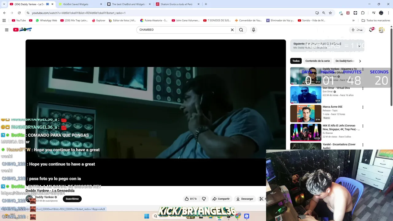Screen dimensions: 393x221
Task: Open the Todos los marcadores folder
Action: (x=376, y=21)
